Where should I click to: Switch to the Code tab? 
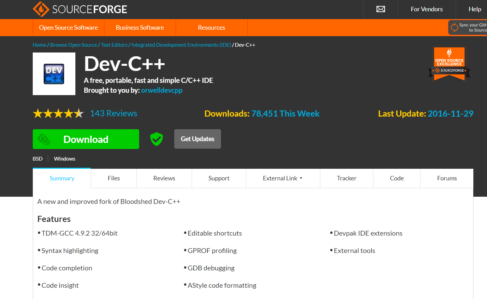point(397,178)
